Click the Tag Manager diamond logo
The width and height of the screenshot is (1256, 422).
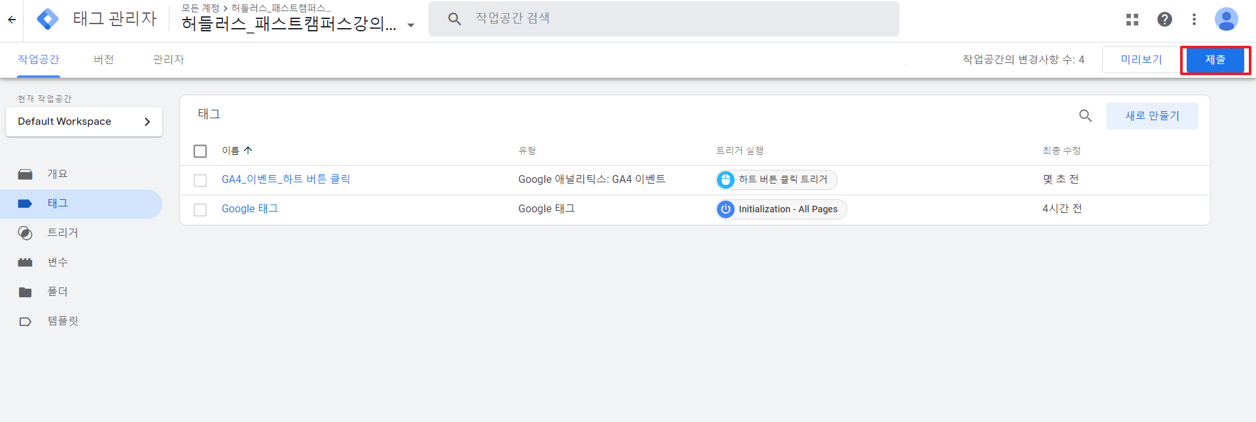click(x=48, y=20)
